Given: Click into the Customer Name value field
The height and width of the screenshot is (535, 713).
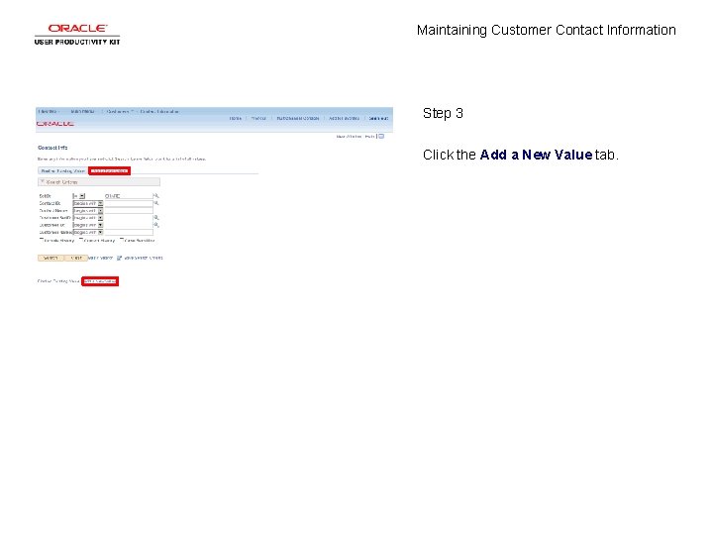Looking at the screenshot, I should click(129, 233).
